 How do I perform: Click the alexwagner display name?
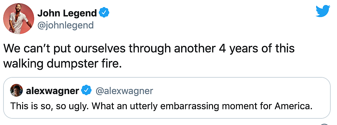coord(52,91)
